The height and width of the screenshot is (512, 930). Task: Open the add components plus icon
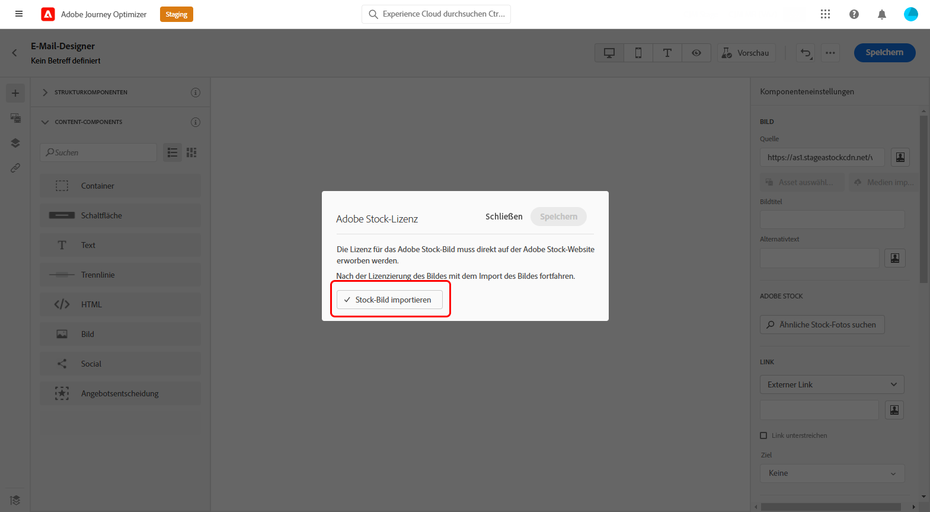pos(15,93)
